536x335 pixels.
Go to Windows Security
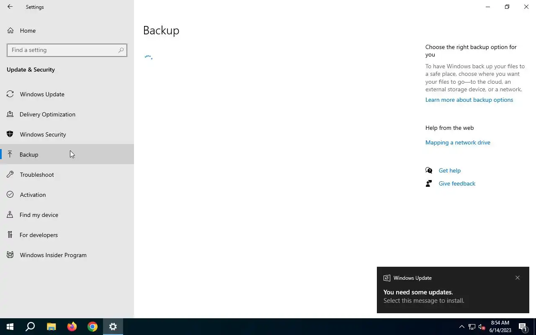click(x=67, y=134)
